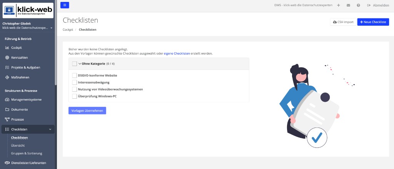
Task: Open messages via the envelope icon
Action: click(348, 5)
